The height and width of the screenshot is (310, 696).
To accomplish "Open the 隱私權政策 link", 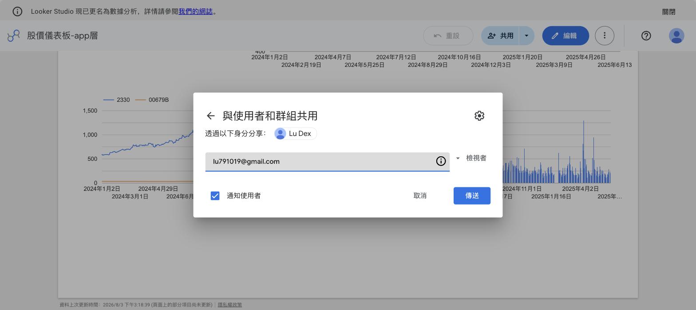I will [x=230, y=305].
